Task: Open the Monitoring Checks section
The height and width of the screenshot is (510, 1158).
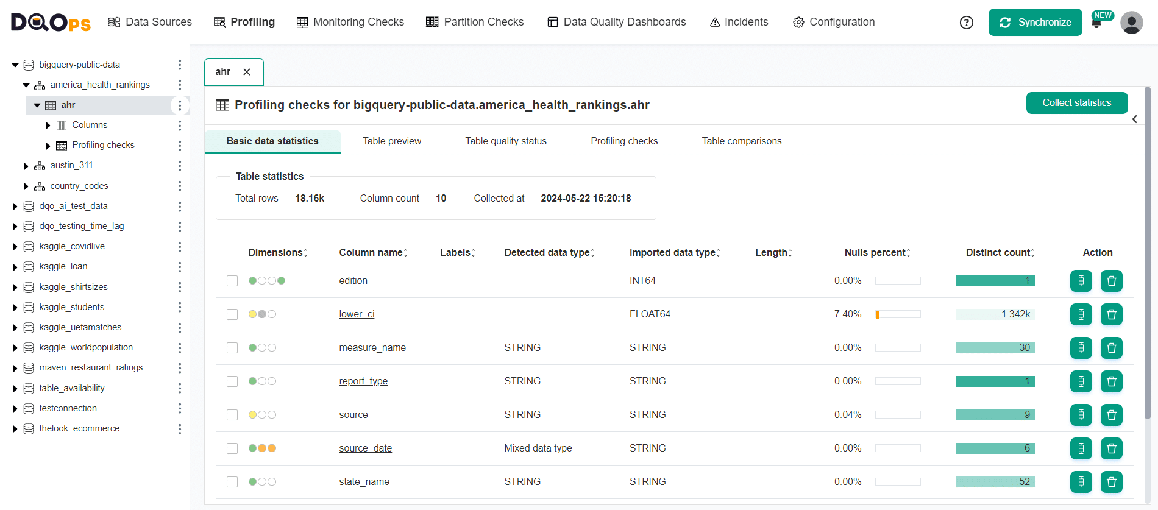Action: [x=350, y=22]
